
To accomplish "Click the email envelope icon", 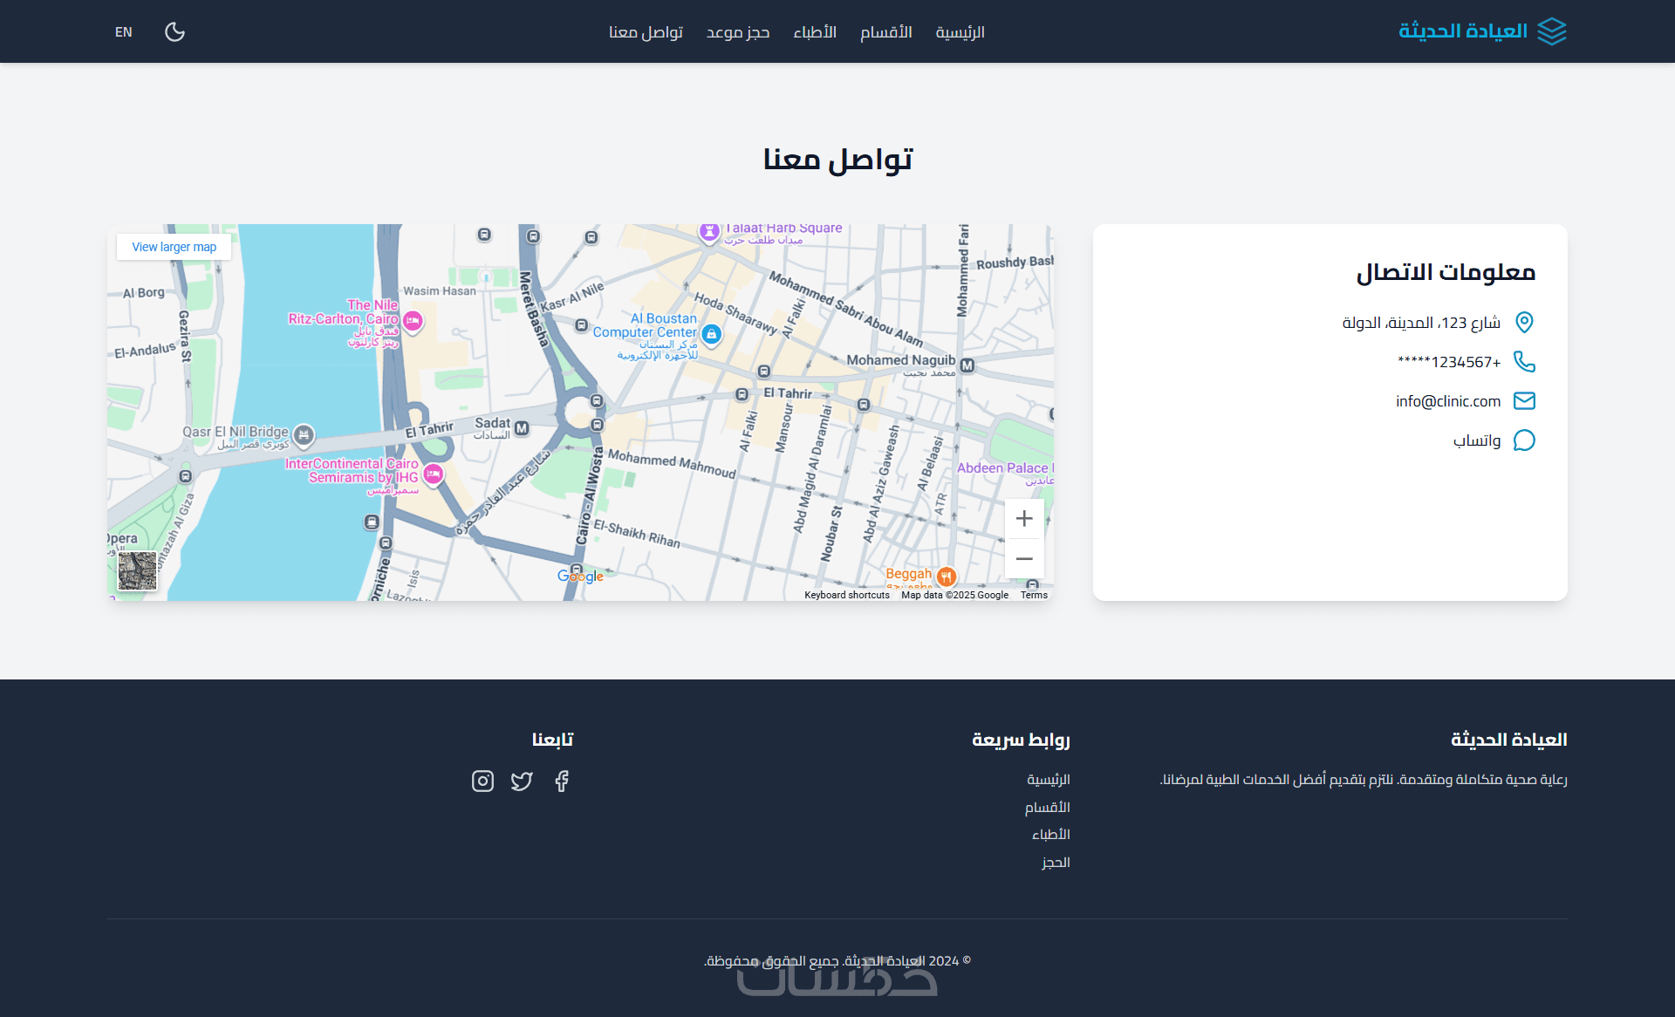I will point(1523,400).
